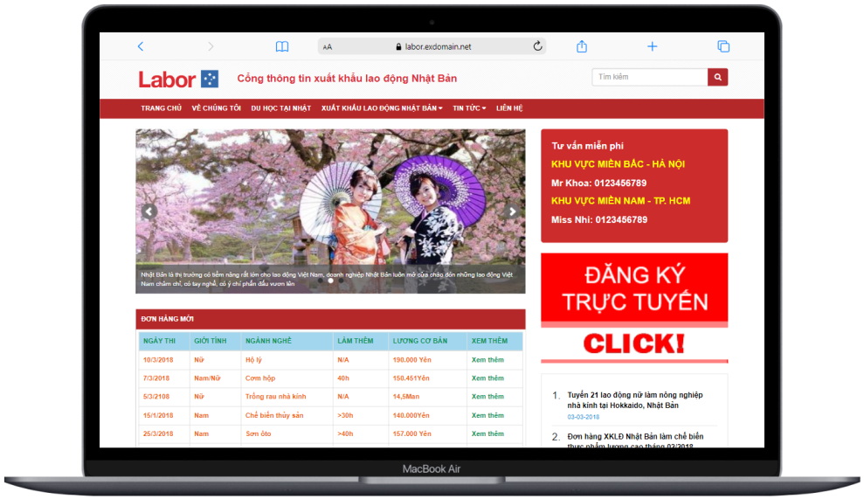Open the TRANG CHỦ menu item
The height and width of the screenshot is (499, 864).
pos(161,108)
